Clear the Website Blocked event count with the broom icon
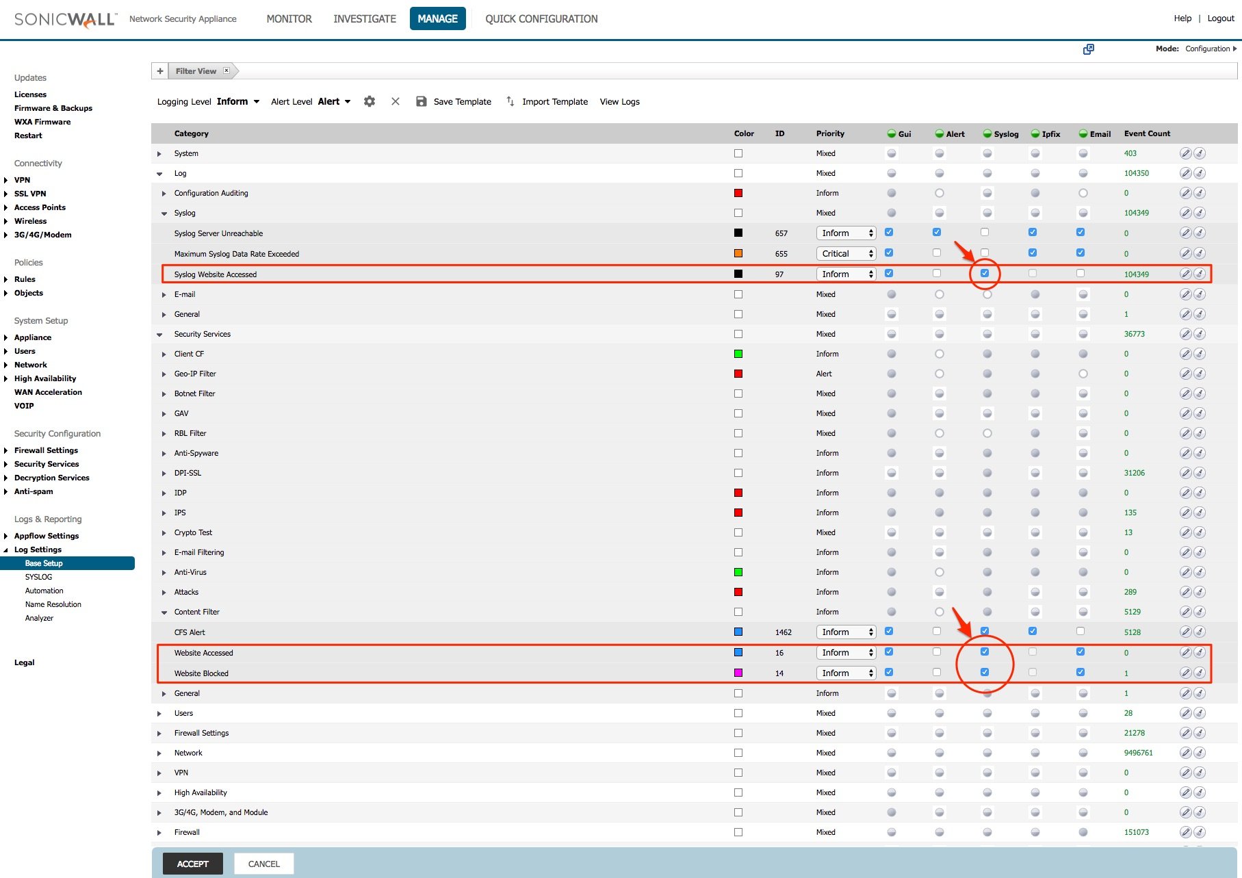The width and height of the screenshot is (1242, 878). click(1200, 673)
